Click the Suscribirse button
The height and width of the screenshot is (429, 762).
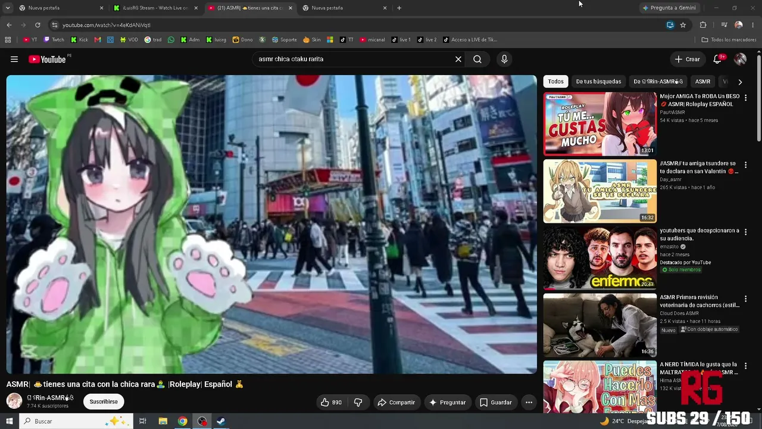[x=104, y=402]
